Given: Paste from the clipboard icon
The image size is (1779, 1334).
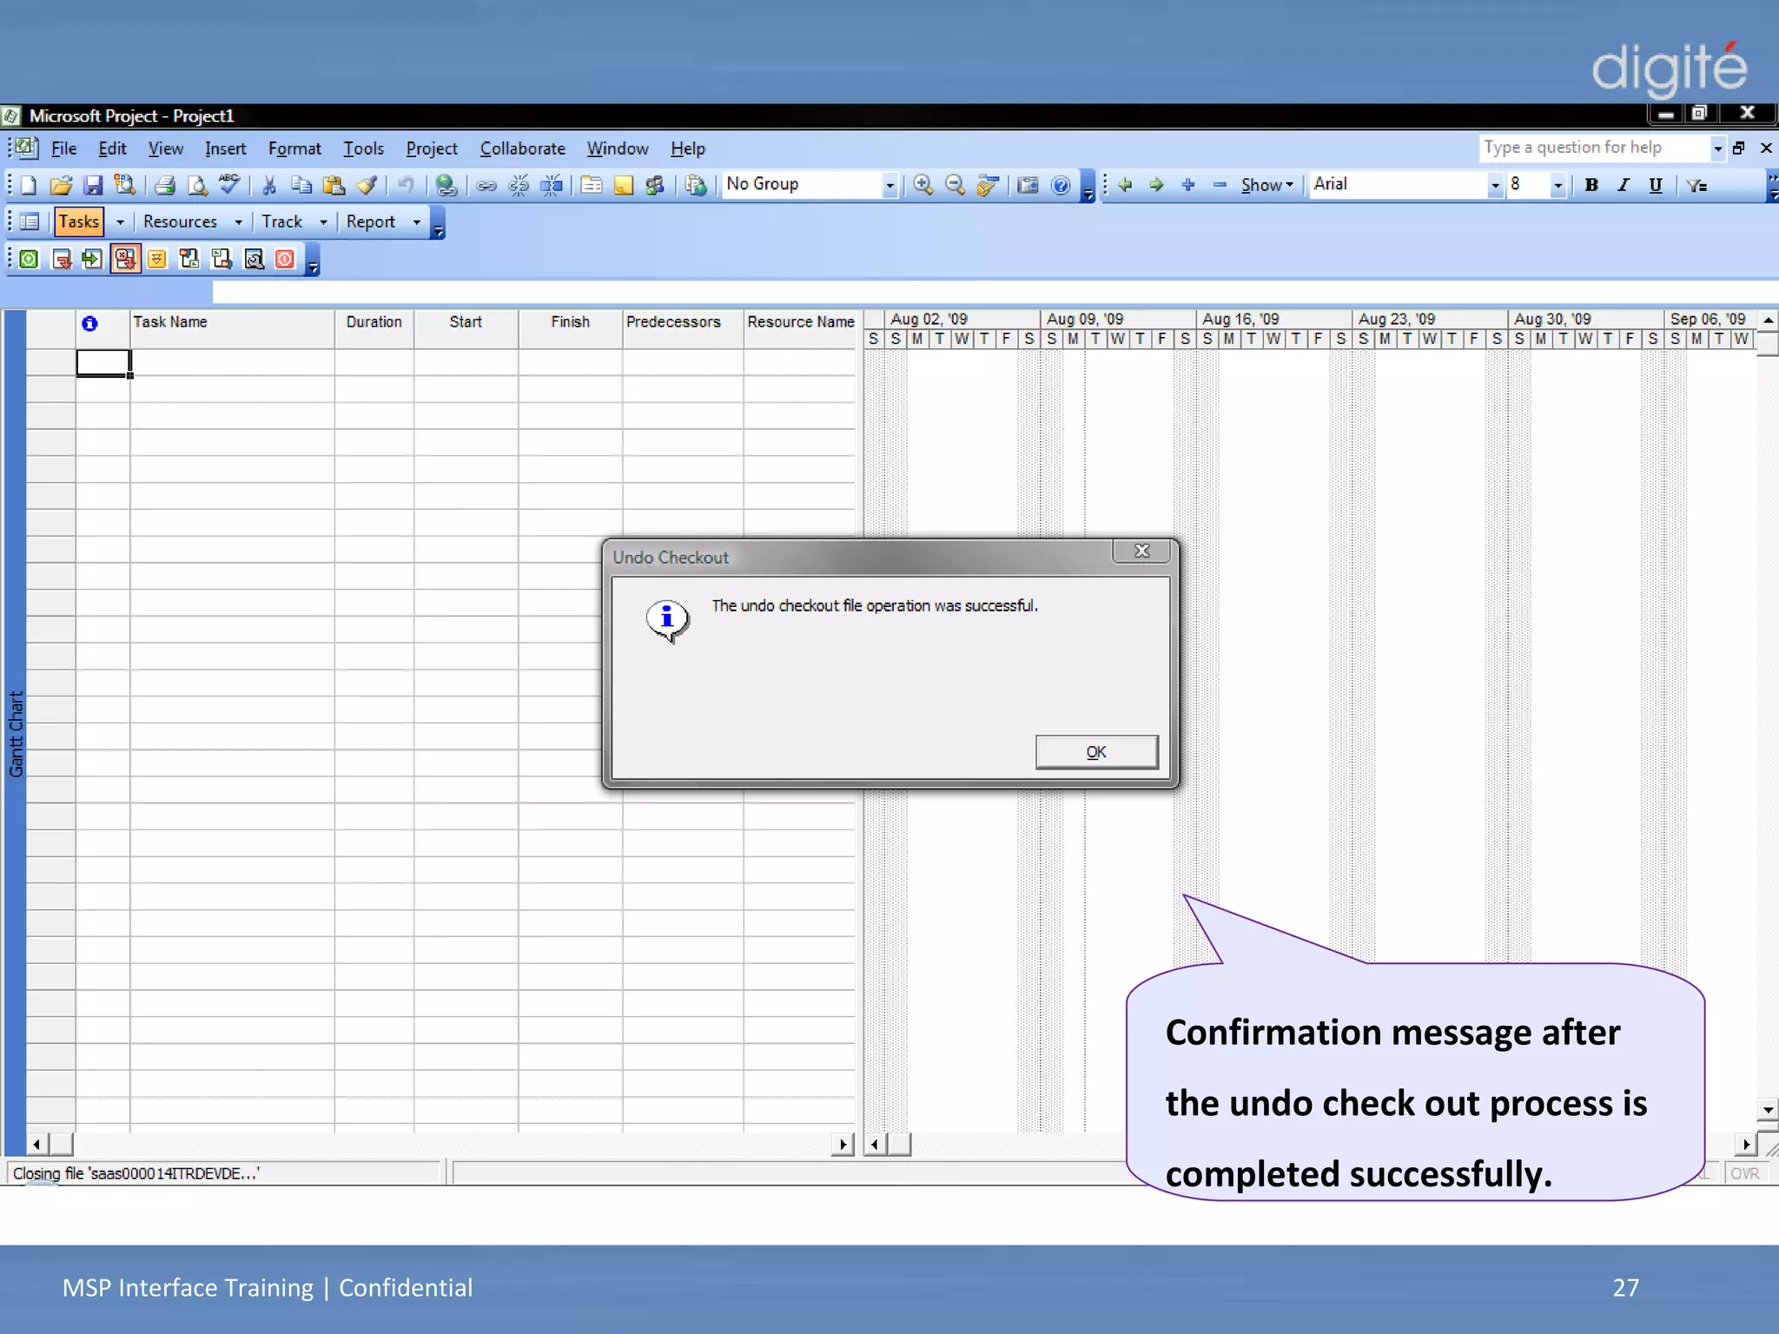Looking at the screenshot, I should pyautogui.click(x=334, y=185).
